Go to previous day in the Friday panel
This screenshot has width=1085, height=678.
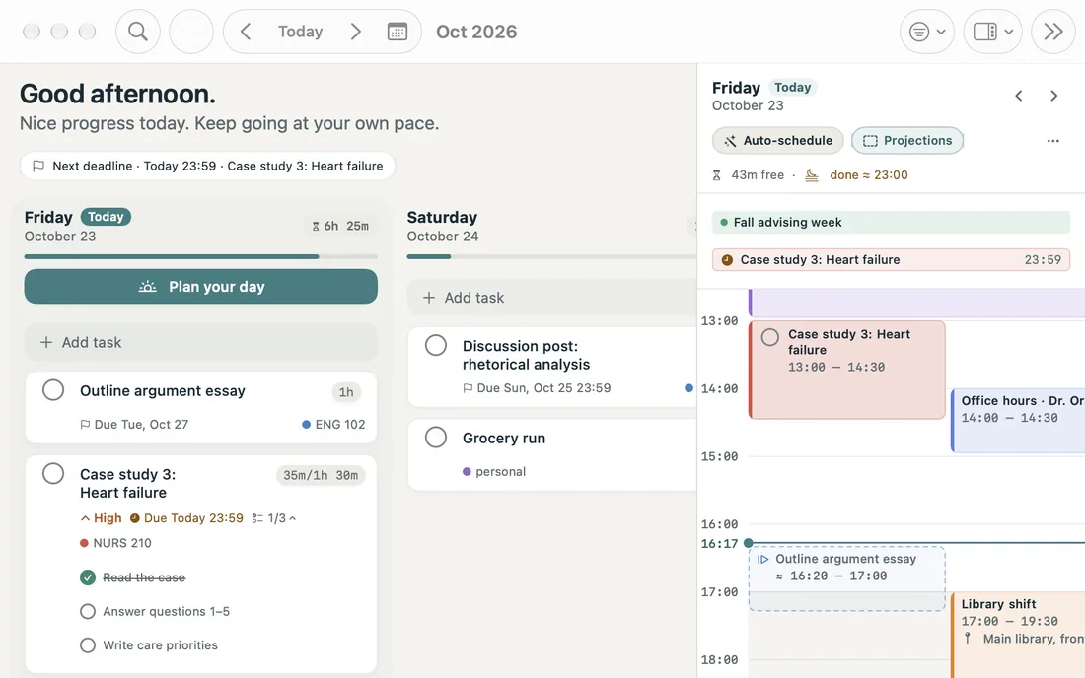1019,96
